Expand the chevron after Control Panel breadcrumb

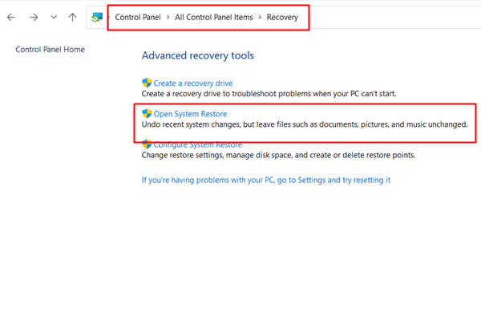(x=167, y=17)
